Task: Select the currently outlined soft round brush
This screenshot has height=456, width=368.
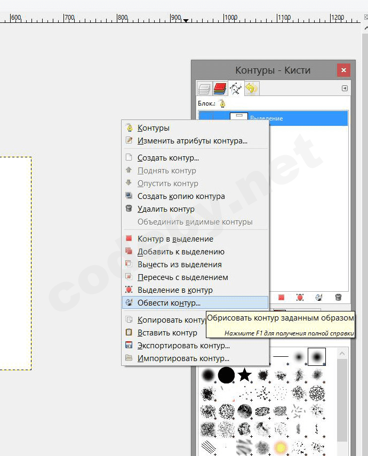Action: [317, 357]
